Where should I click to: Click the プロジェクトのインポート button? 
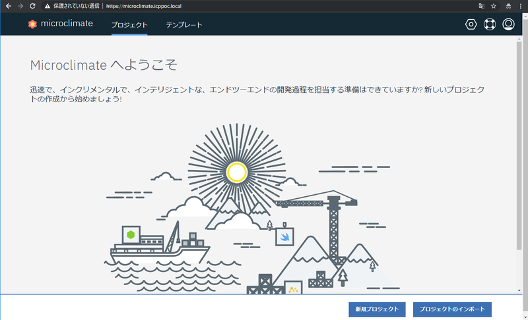pyautogui.click(x=452, y=309)
